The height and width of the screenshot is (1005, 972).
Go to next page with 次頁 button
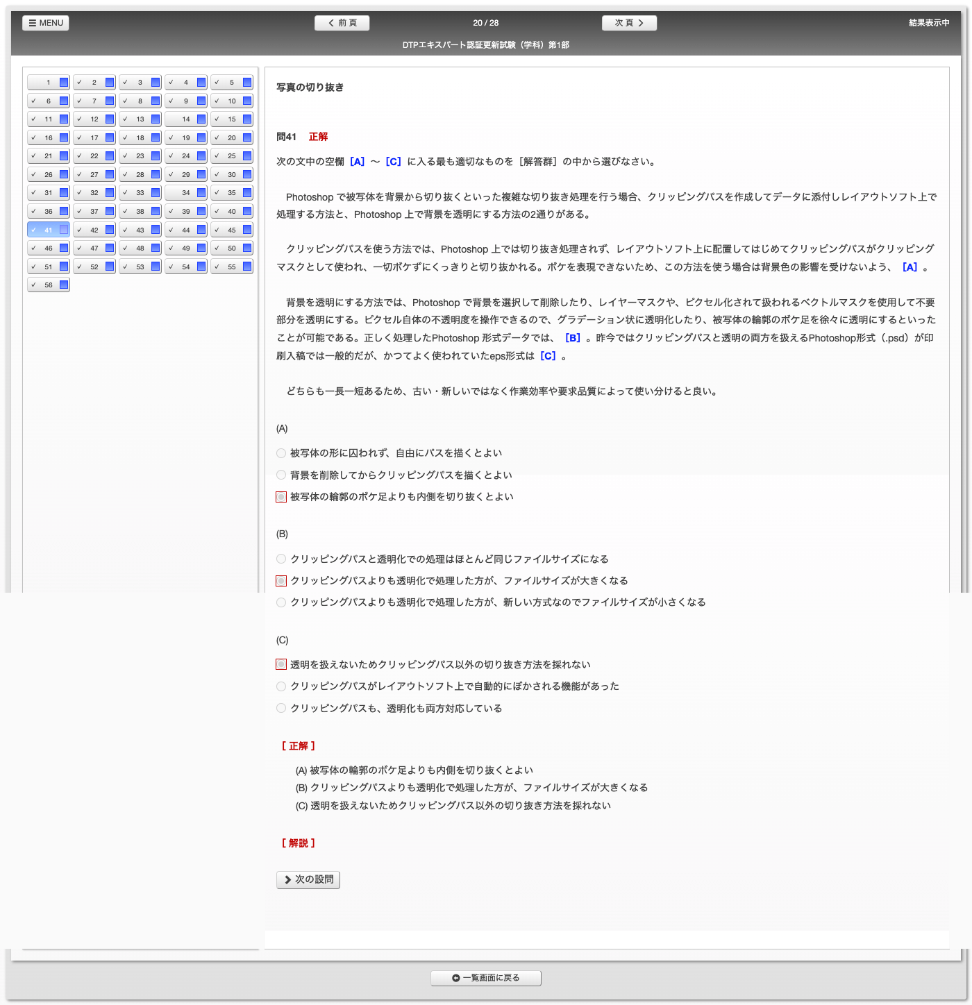(629, 23)
